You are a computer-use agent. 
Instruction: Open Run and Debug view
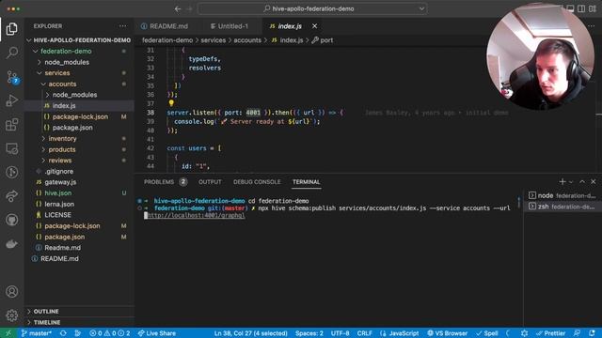pyautogui.click(x=12, y=100)
